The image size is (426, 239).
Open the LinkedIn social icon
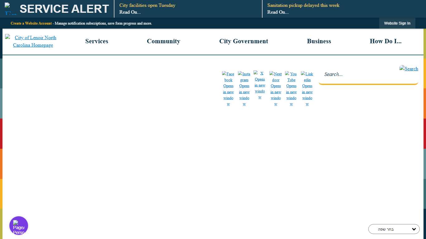coord(307,89)
